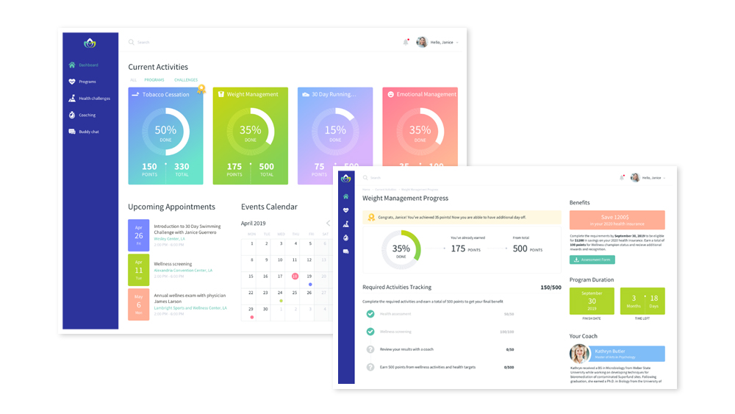Click the award ribbon on Tobacco Cessation card
This screenshot has width=735, height=414.
click(201, 89)
